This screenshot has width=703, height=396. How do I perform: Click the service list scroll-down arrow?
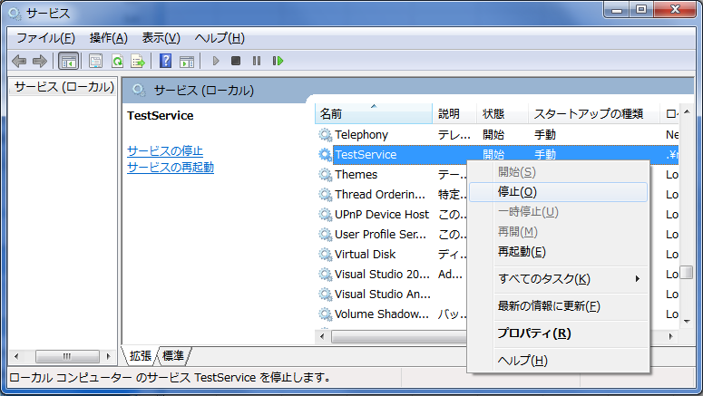tap(687, 321)
